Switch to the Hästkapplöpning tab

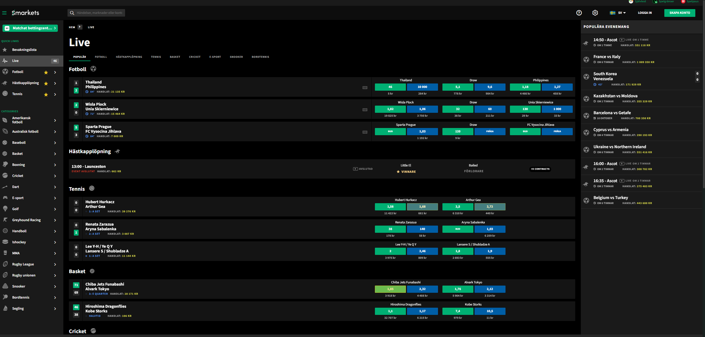pos(129,57)
